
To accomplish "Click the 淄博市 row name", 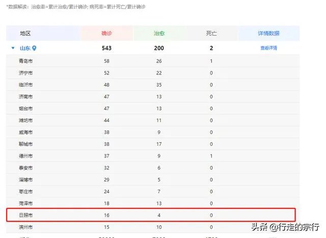I will pos(26,180).
